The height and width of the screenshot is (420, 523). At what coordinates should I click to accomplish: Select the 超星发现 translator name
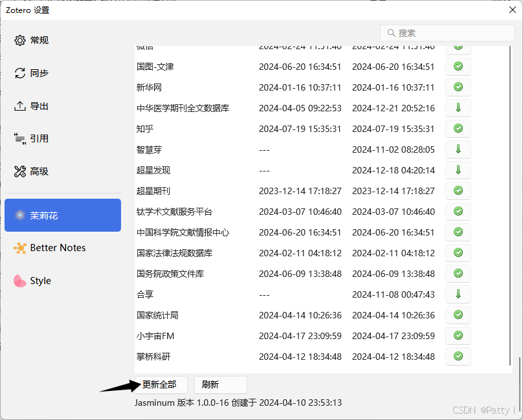coord(153,170)
